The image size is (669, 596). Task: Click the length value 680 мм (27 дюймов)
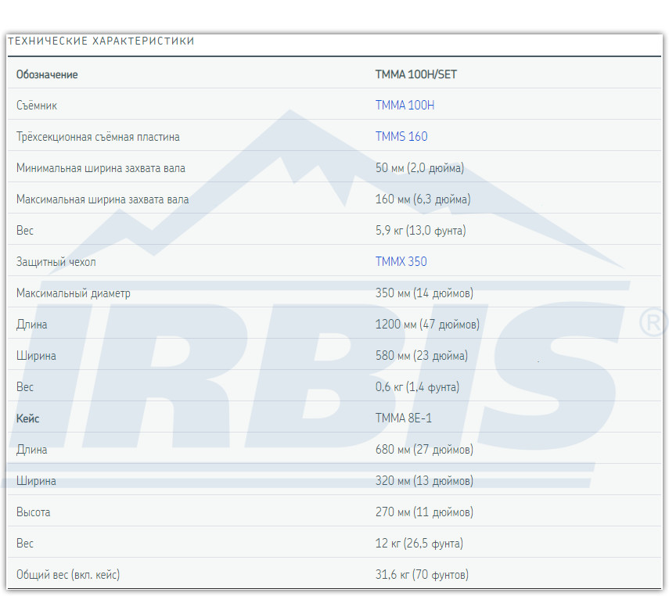coord(424,449)
